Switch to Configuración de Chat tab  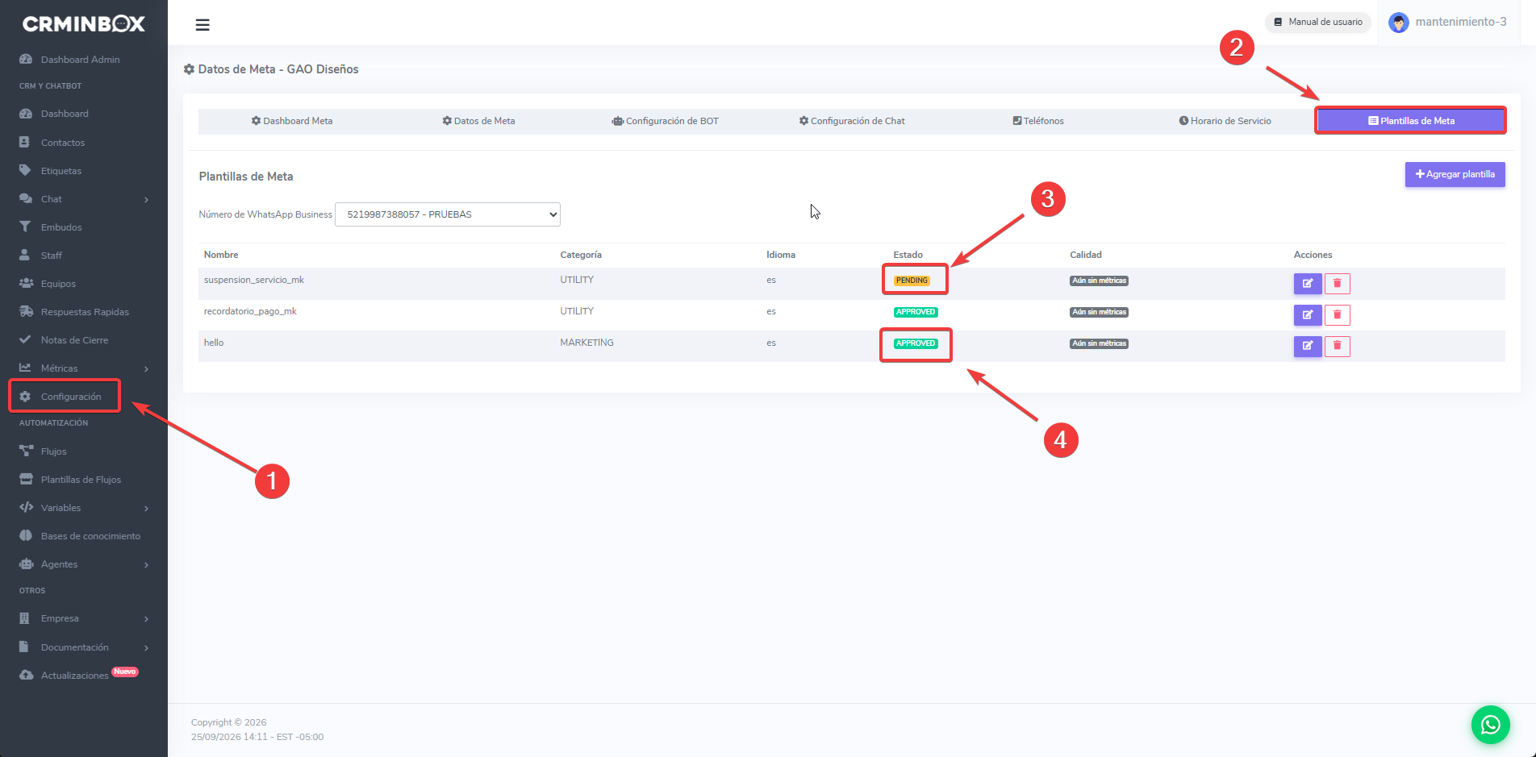coord(852,121)
